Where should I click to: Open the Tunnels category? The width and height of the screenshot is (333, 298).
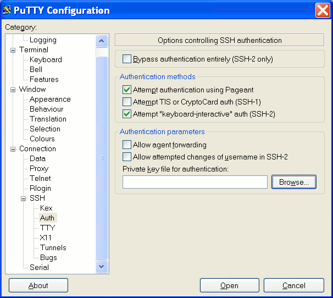click(53, 247)
